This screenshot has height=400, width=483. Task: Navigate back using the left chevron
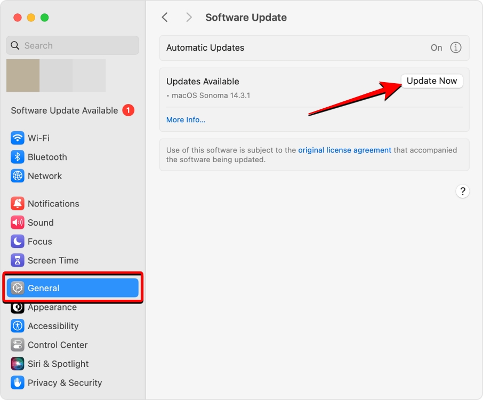(165, 17)
